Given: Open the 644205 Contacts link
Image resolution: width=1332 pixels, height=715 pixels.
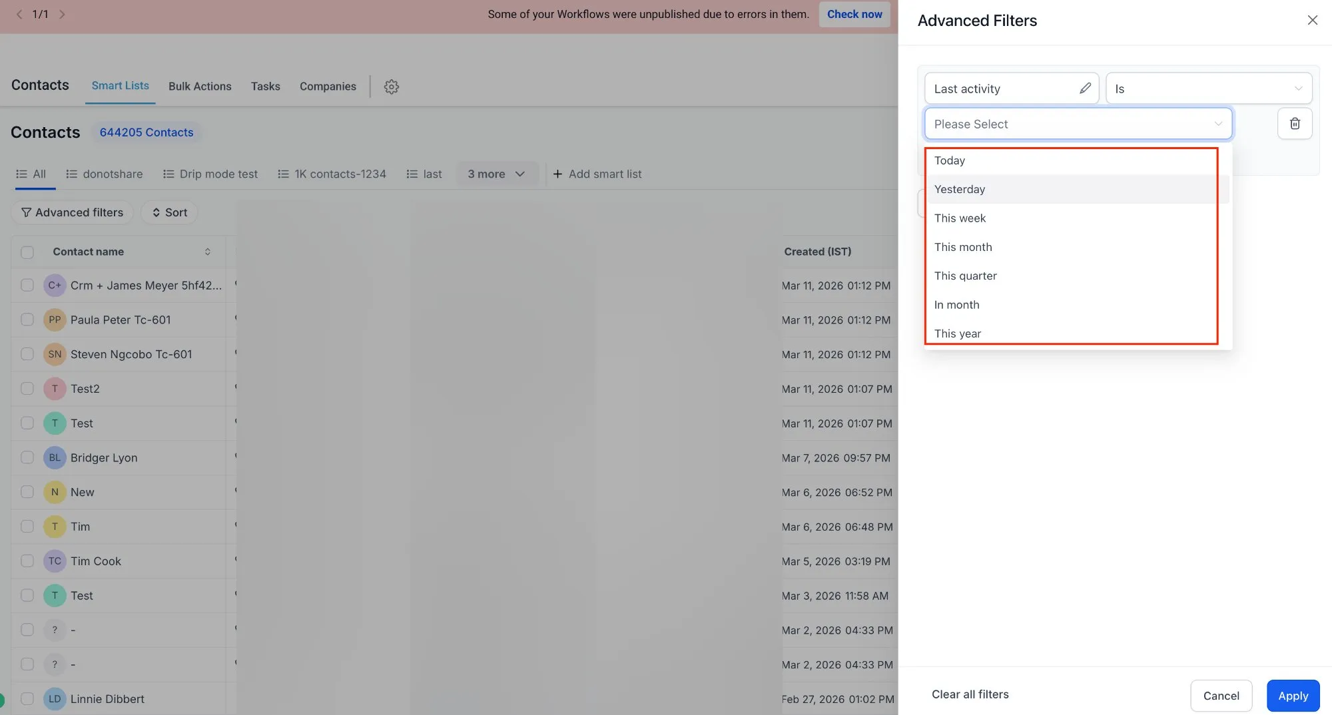Looking at the screenshot, I should pos(147,132).
